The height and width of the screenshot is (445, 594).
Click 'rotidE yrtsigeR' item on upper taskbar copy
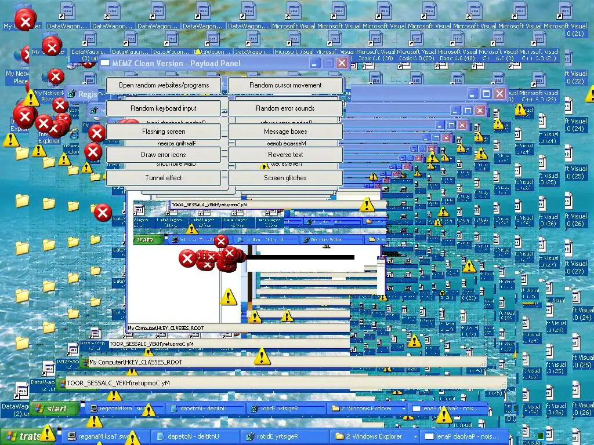pos(285,408)
